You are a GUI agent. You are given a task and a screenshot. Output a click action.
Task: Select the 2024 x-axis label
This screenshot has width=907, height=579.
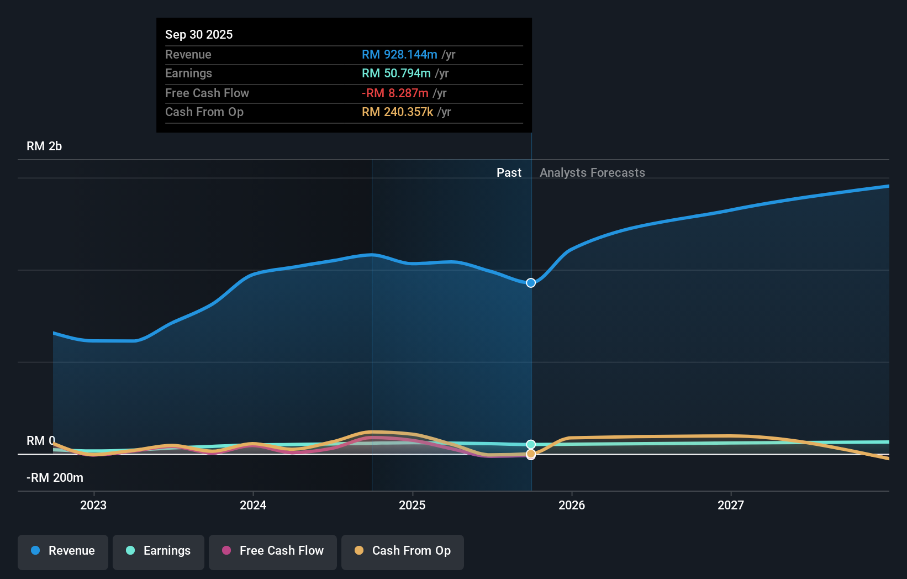click(253, 505)
